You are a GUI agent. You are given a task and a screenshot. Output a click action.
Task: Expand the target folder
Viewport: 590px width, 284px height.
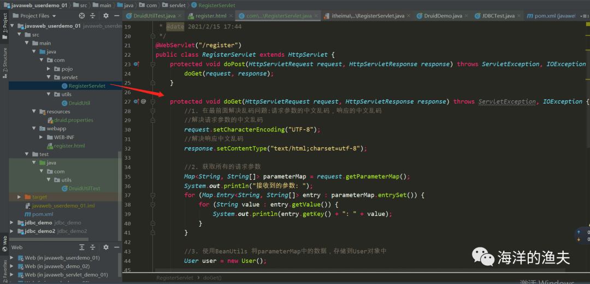20,197
